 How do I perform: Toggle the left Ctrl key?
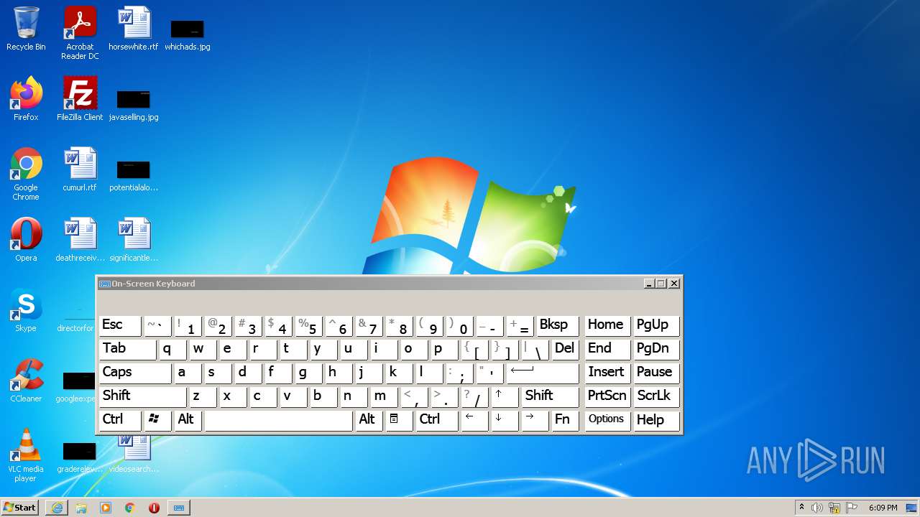(120, 420)
